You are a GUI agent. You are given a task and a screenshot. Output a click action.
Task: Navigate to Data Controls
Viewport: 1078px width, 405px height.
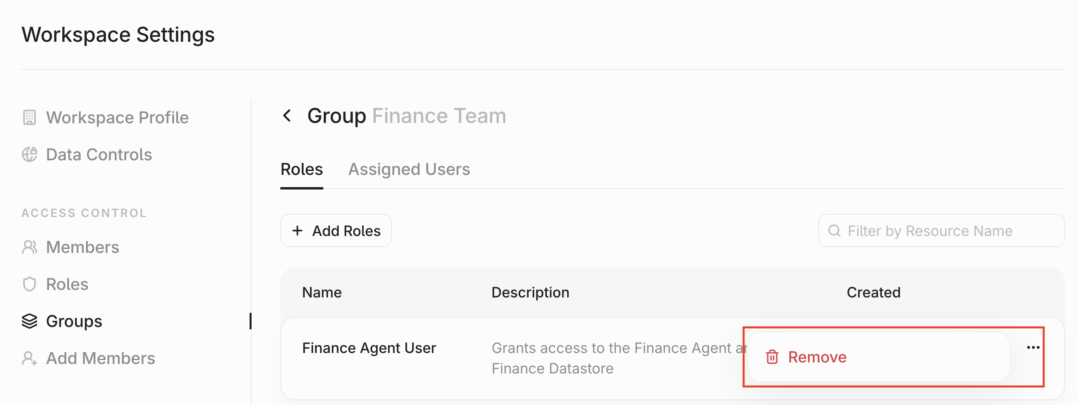click(x=99, y=155)
